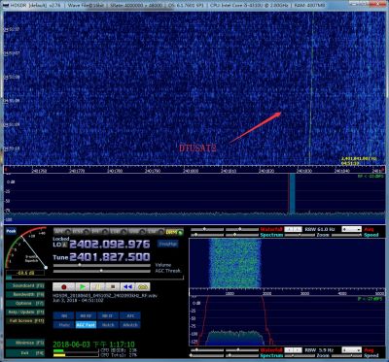The width and height of the screenshot is (389, 362).
Task: Stop playback with the square Stop button
Action: pos(113,287)
